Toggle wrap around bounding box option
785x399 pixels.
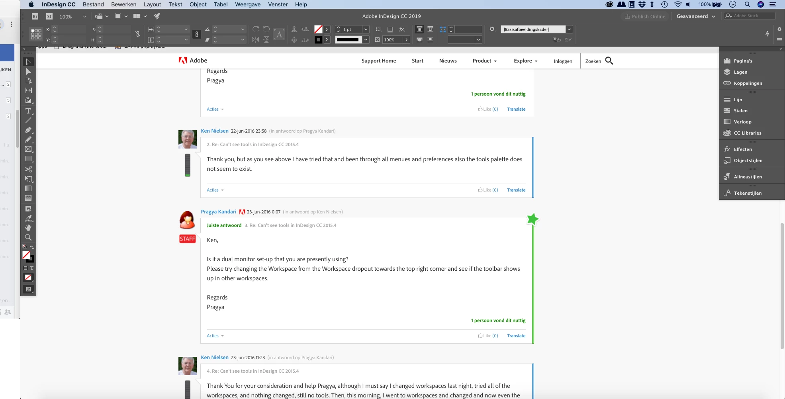(x=430, y=29)
